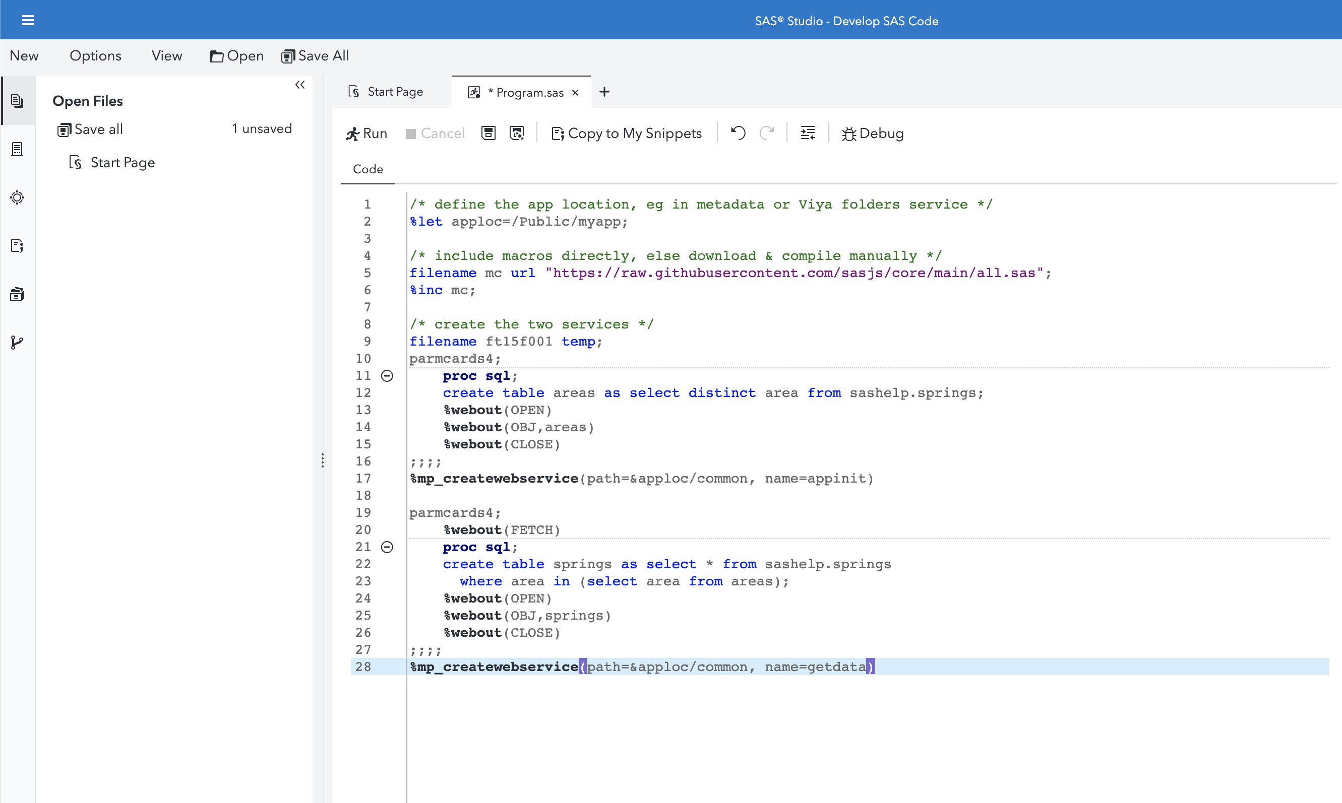Format the code with indent icon

point(808,133)
